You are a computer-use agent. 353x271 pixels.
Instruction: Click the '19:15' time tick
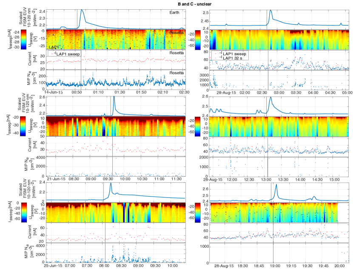pyautogui.click(x=291, y=266)
